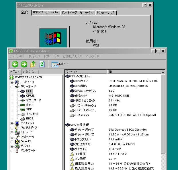The image size is (178, 170).
Task: Click the ネットワーク network icon
Action: tap(17, 137)
